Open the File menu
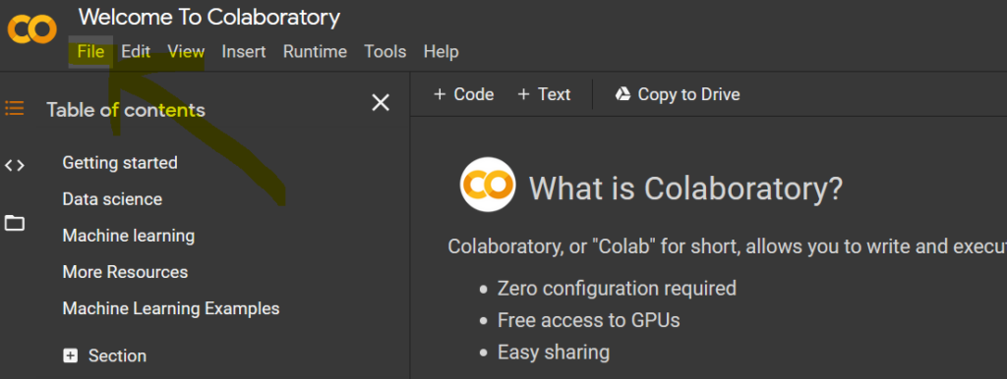 (90, 51)
